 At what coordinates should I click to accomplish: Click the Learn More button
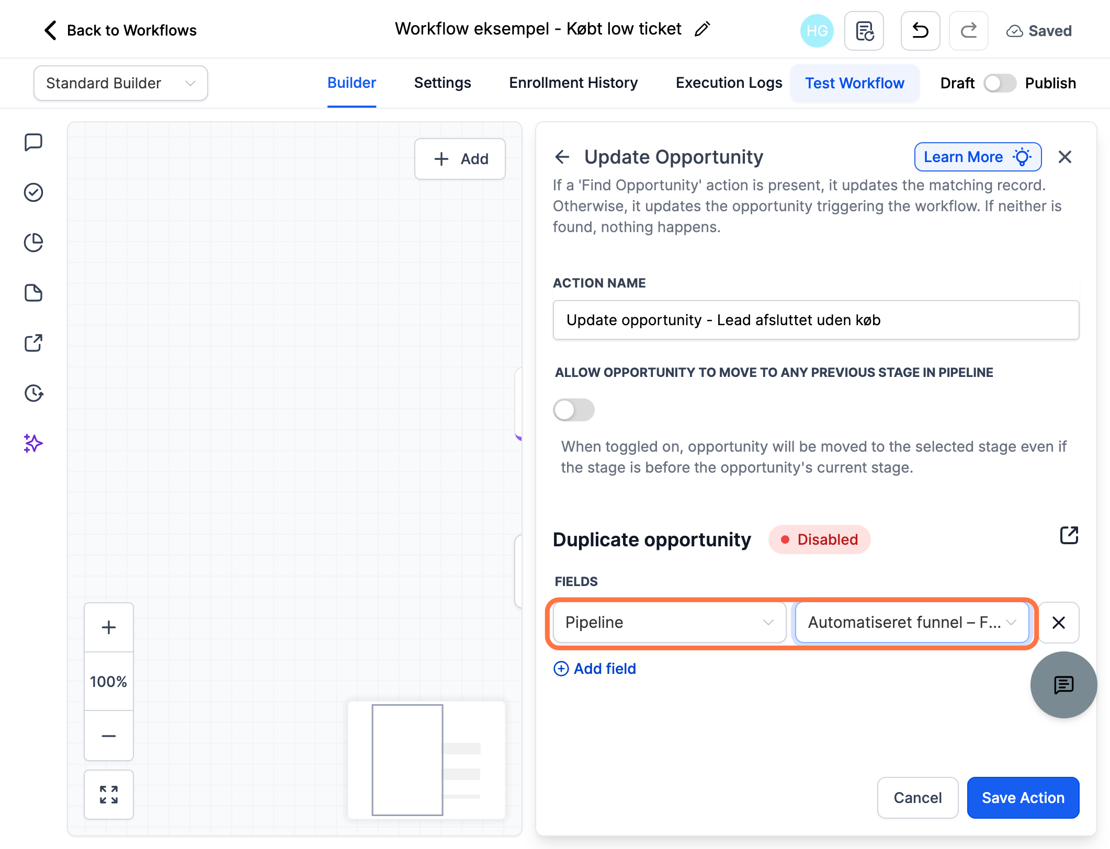click(x=978, y=157)
